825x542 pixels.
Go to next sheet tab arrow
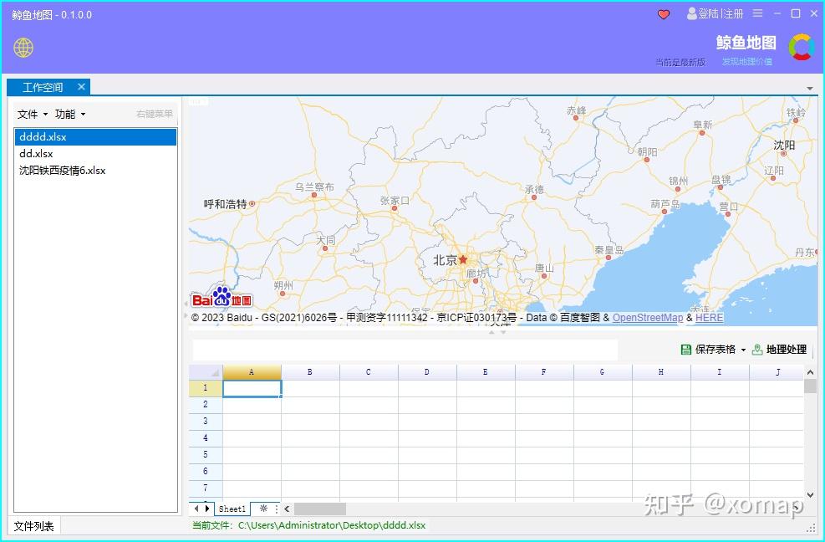point(207,509)
